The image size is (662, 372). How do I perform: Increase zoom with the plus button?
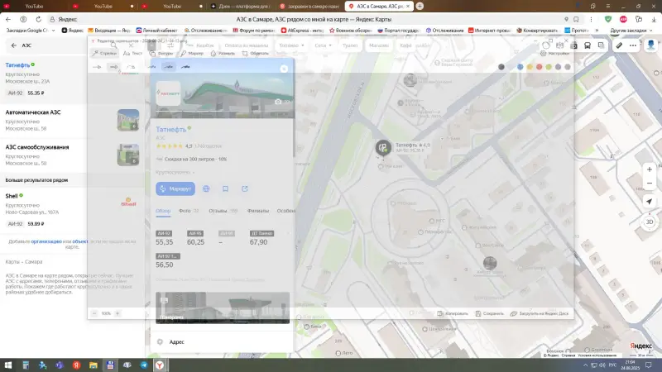(118, 313)
